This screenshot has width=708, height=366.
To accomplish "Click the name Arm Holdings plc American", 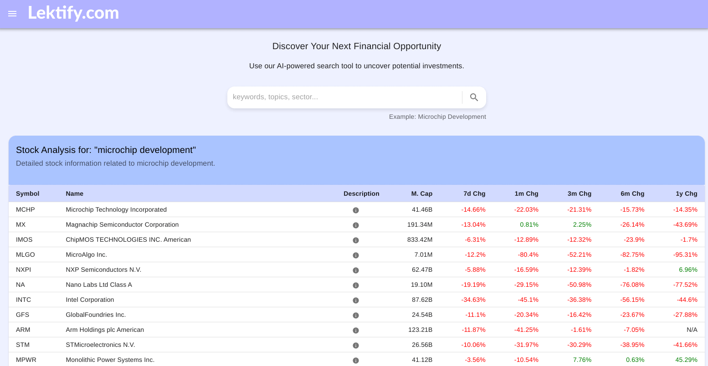I will coord(105,330).
